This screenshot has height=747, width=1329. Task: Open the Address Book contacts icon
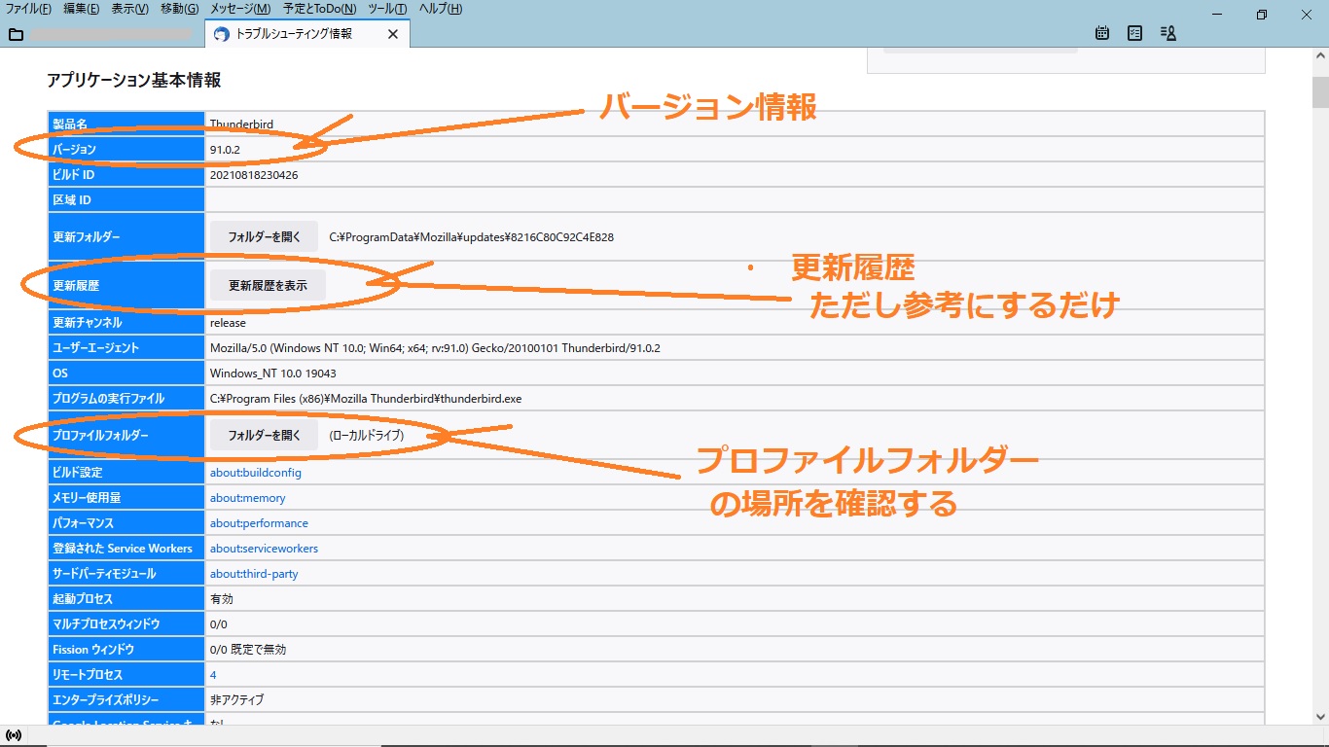point(1168,33)
